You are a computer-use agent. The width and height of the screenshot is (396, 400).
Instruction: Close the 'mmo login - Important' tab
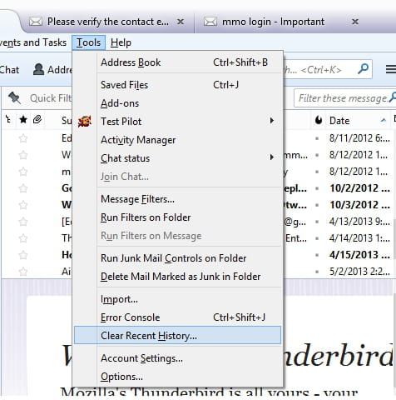pos(355,22)
